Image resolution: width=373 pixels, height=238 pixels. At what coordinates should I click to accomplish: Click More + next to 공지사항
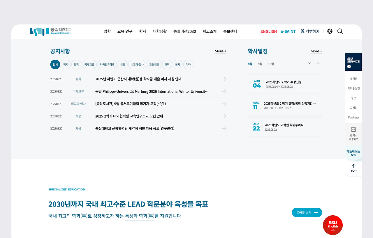click(x=220, y=51)
